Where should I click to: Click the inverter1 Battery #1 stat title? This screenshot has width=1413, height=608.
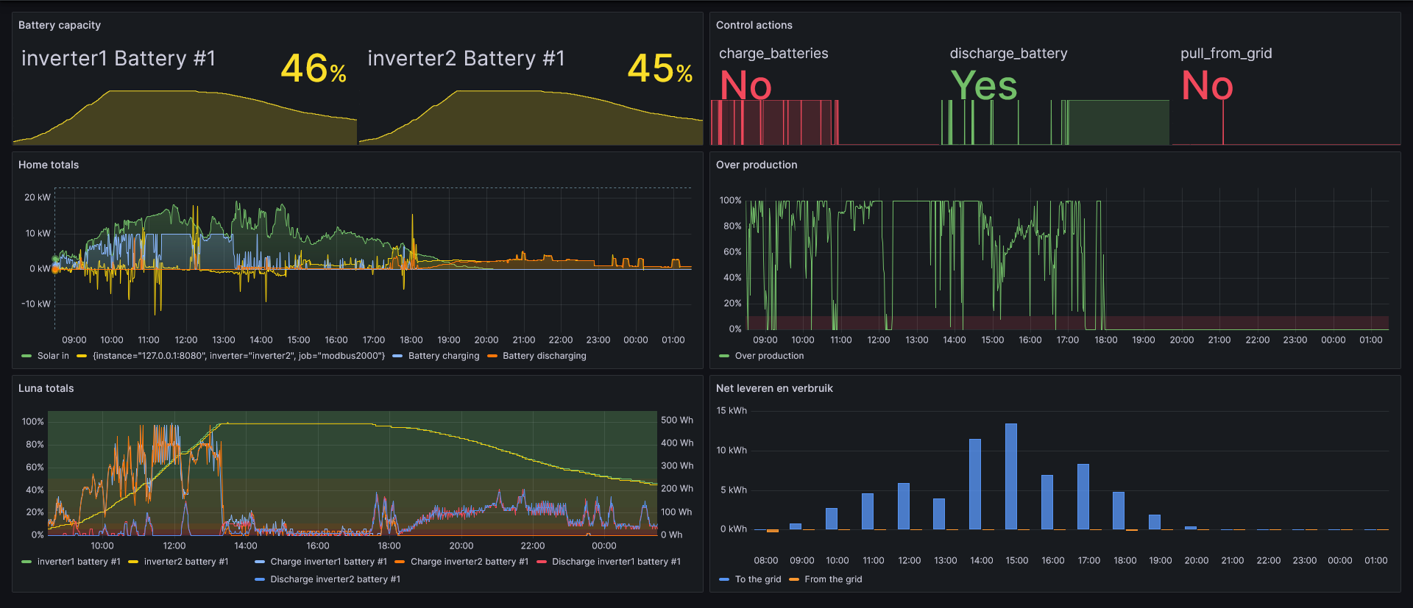tap(118, 58)
